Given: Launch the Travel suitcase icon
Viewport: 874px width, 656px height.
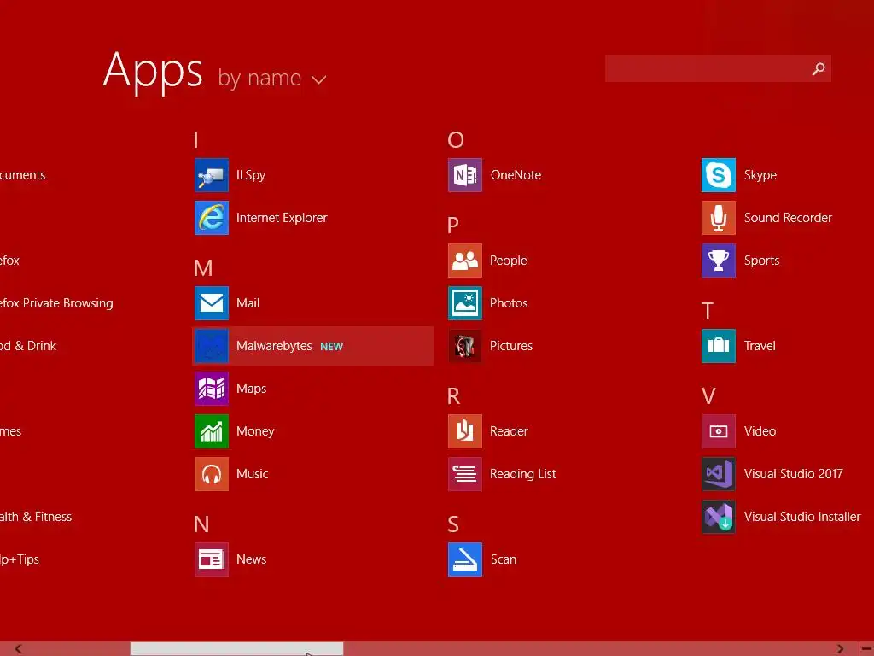Looking at the screenshot, I should 719,346.
